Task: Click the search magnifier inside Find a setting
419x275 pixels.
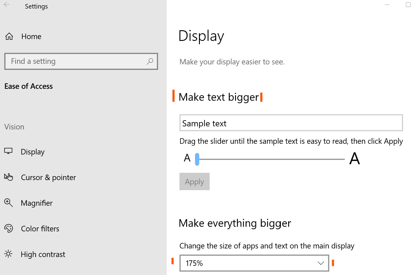Action: pyautogui.click(x=150, y=61)
